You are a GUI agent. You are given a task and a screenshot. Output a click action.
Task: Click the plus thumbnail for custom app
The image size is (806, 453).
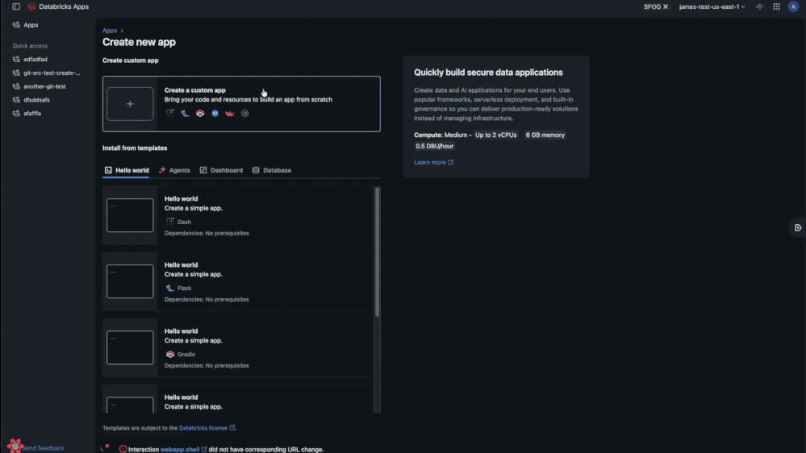[130, 104]
